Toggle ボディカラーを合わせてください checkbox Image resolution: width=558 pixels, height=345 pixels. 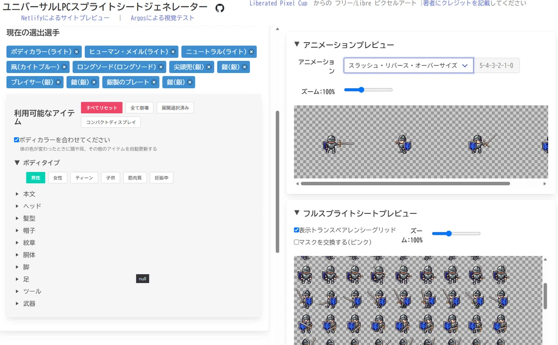tap(17, 139)
